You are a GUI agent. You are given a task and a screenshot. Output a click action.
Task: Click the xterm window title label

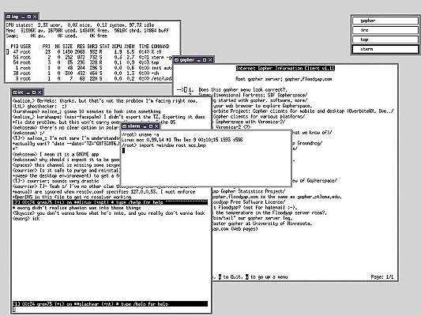click(133, 126)
